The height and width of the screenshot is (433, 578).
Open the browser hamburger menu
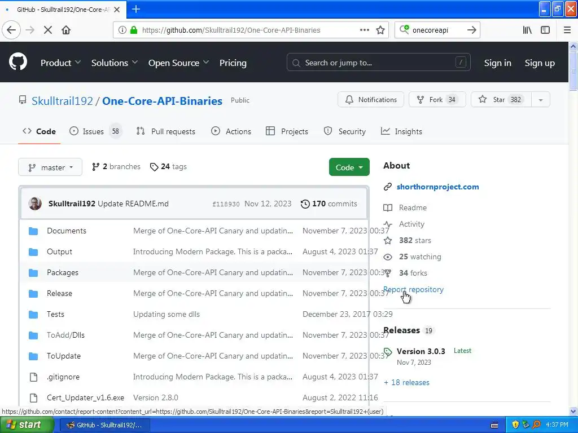point(567,30)
